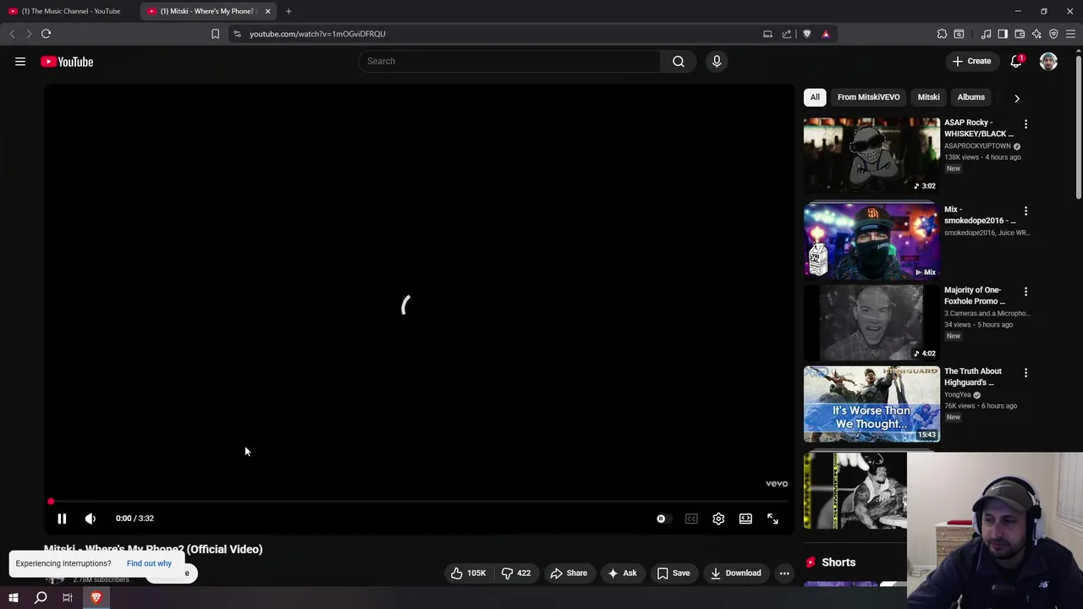Image resolution: width=1083 pixels, height=609 pixels.
Task: Open the Brave Wallet icon
Action: (1020, 34)
